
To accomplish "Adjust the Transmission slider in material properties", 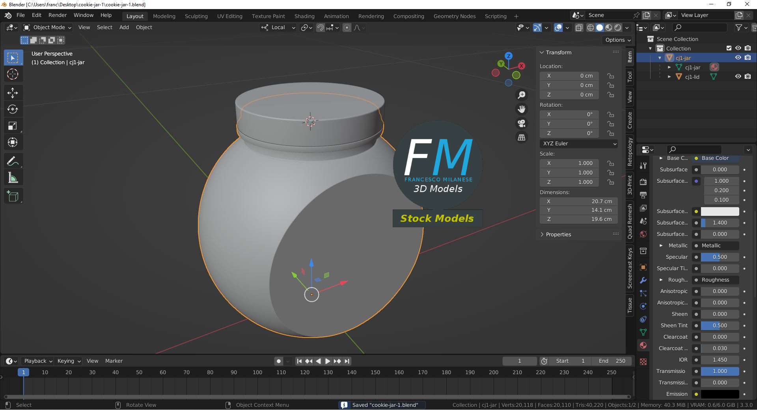I will coord(720,371).
